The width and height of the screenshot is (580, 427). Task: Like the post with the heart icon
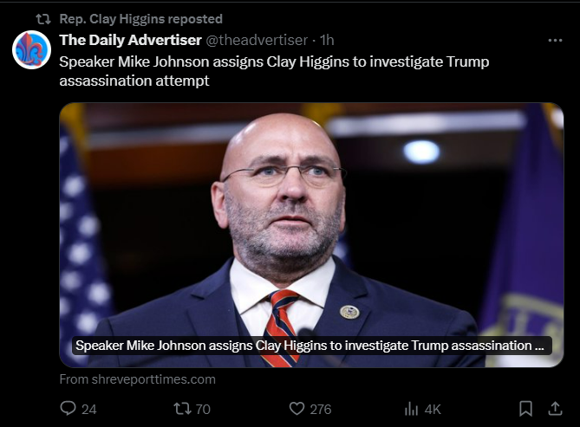coord(297,409)
